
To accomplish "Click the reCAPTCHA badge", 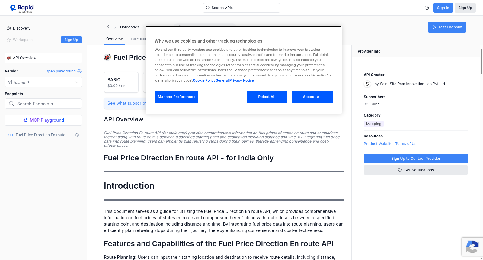I will [x=472, y=247].
